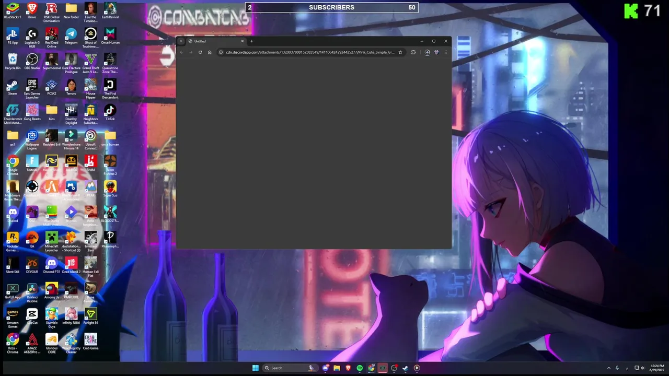This screenshot has height=376, width=669.
Task: Select the PS App desktop icon
Action: coord(13,37)
